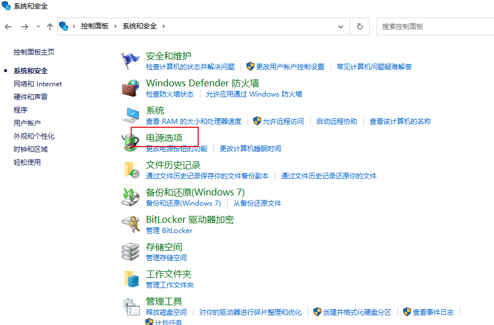Screen dimensions: 494x325
Task: Open 工作文件夹 heading
Action: click(169, 274)
